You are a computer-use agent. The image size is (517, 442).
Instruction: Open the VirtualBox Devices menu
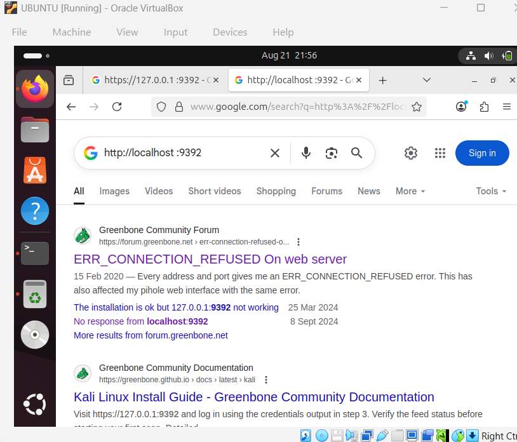point(230,32)
